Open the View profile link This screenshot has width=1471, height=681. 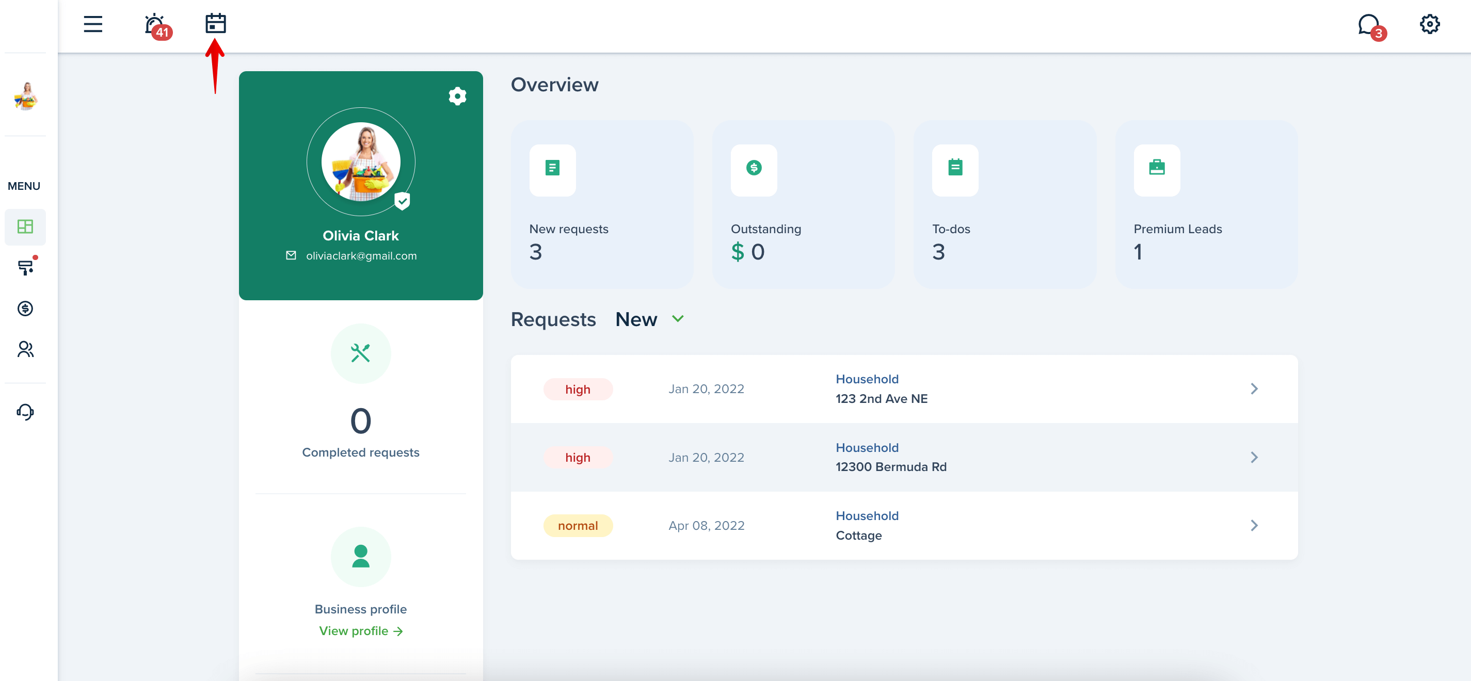click(x=360, y=631)
